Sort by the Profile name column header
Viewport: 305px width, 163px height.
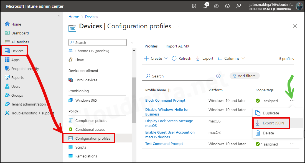coord(157,90)
